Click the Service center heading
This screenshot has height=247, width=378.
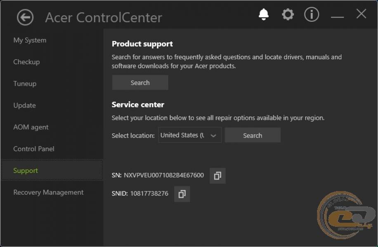coord(138,105)
